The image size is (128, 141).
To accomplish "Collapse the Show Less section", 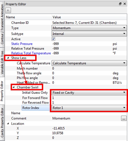I will click(8, 58).
